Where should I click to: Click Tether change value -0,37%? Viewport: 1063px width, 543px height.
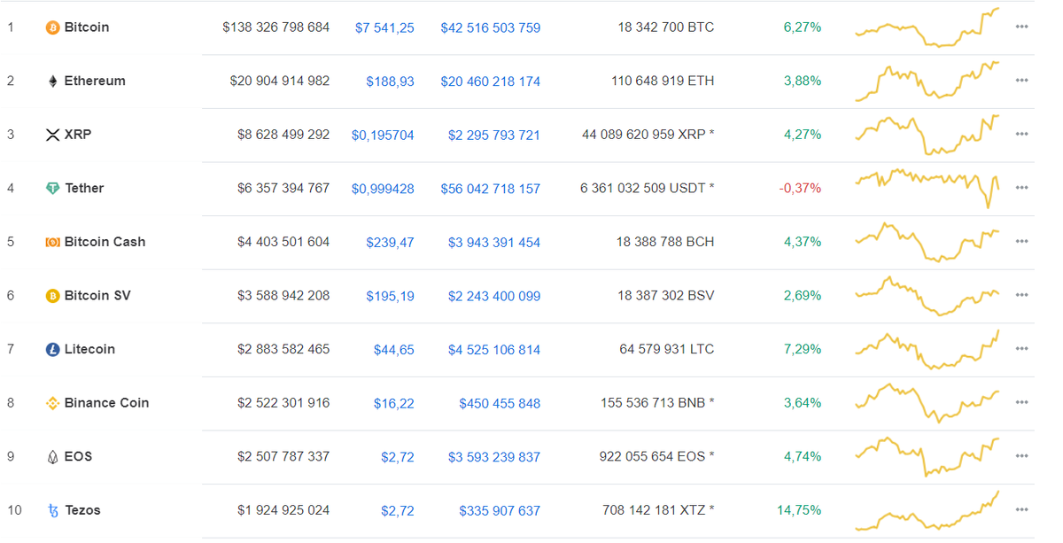click(x=800, y=188)
